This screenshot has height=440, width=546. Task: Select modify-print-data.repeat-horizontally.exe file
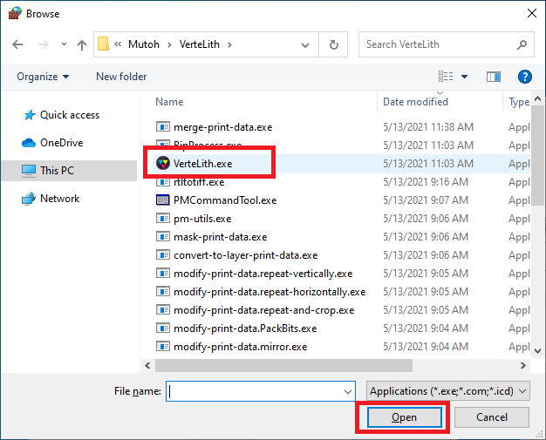(x=270, y=292)
